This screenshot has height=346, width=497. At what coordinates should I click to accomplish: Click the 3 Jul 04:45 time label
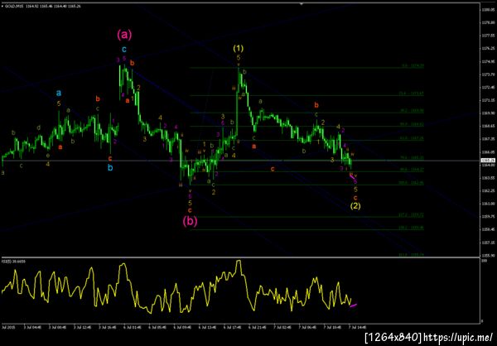32,326
